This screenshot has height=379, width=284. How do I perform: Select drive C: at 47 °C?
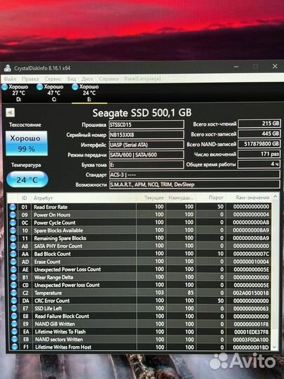pyautogui.click(x=51, y=93)
